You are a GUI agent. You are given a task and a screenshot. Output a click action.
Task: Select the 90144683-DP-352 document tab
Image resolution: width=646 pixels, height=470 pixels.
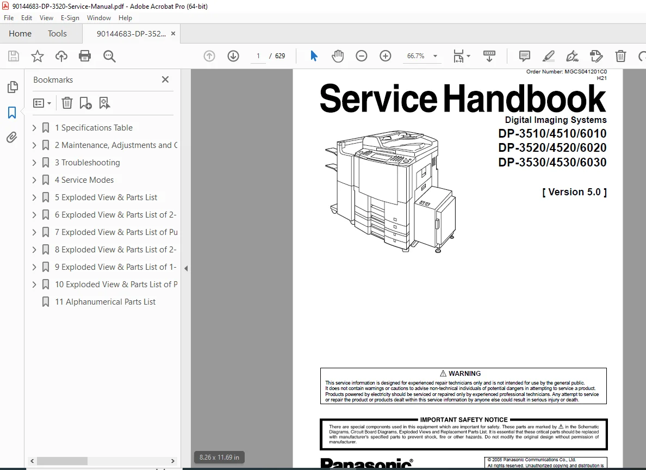(x=131, y=34)
